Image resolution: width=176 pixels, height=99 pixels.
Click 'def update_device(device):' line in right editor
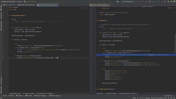click(106, 89)
